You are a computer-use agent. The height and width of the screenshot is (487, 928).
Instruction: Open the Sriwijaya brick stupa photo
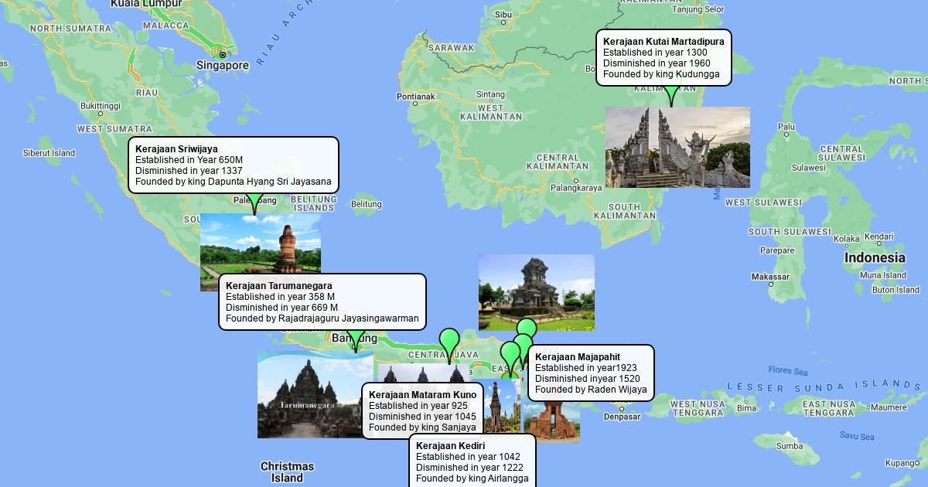pos(260,243)
